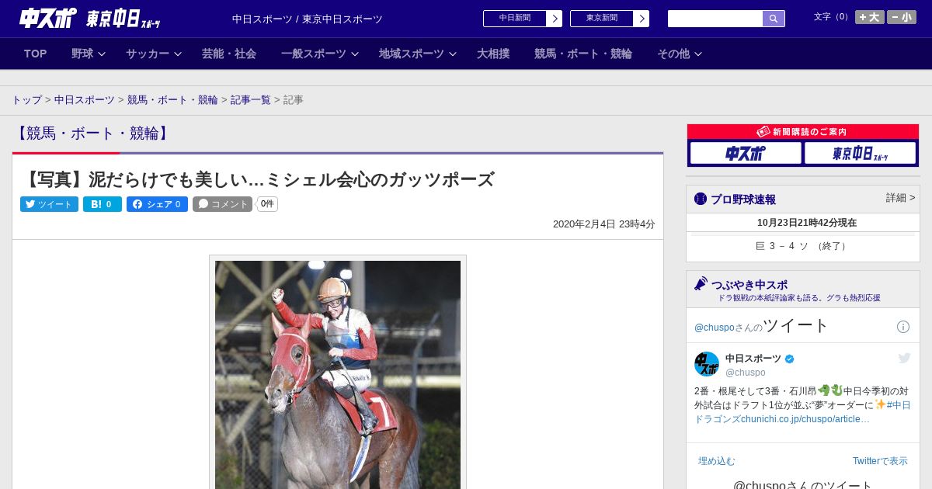932x489 pixels.
Task: Click the arrow beside 中日新聞 button
Action: (555, 19)
